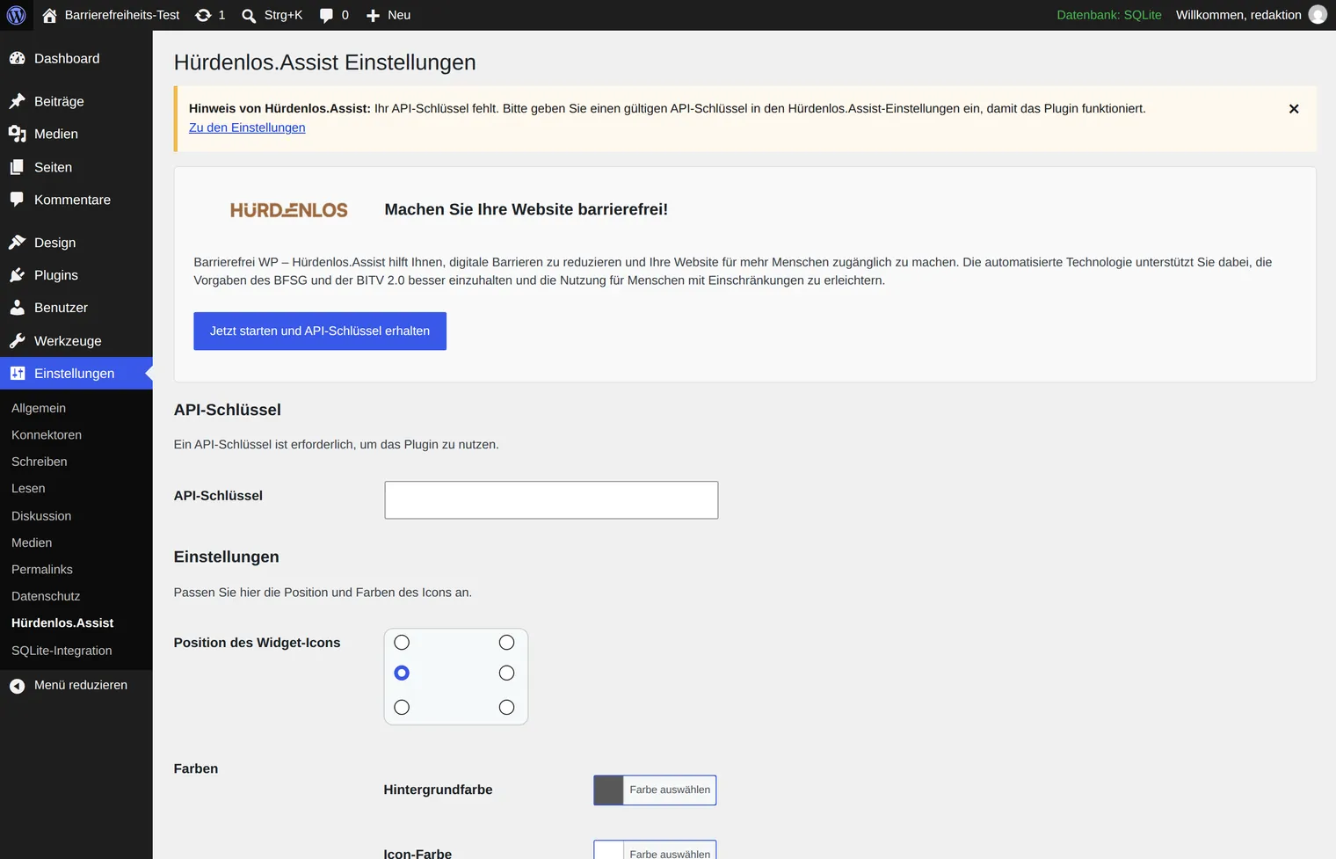Image resolution: width=1336 pixels, height=859 pixels.
Task: Click the Barrierefreiheits-Test site name
Action: 122,15
